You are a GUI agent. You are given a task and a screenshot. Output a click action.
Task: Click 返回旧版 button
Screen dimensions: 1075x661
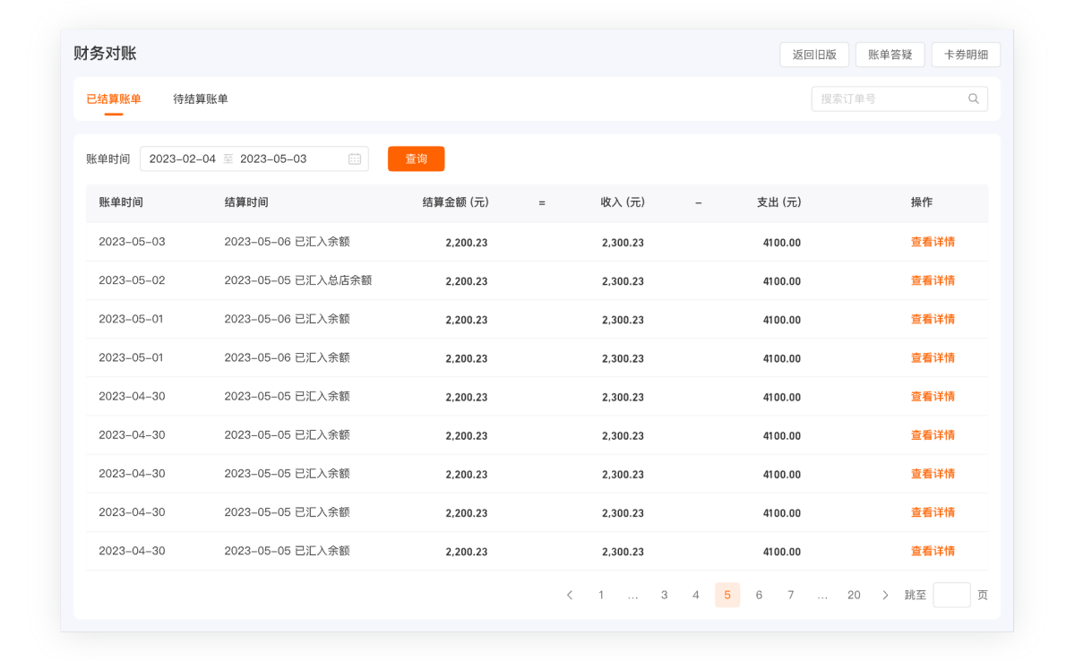coord(813,55)
